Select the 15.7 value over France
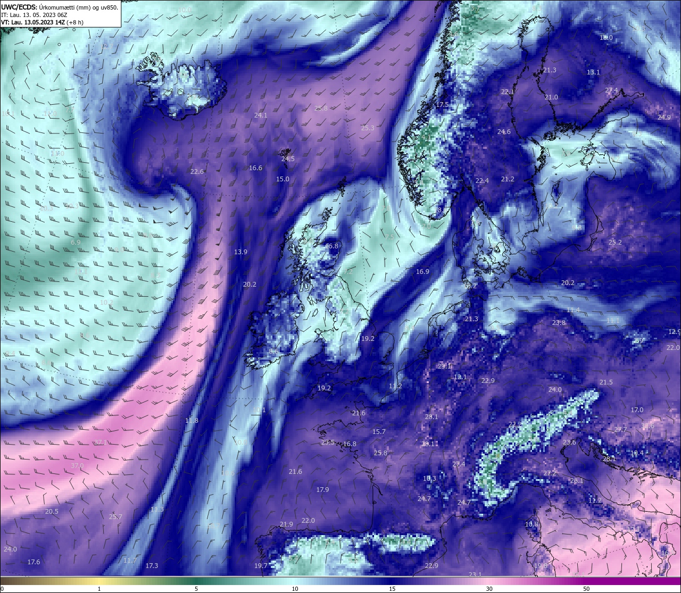Screen dimensions: 681x593 pyautogui.click(x=379, y=432)
